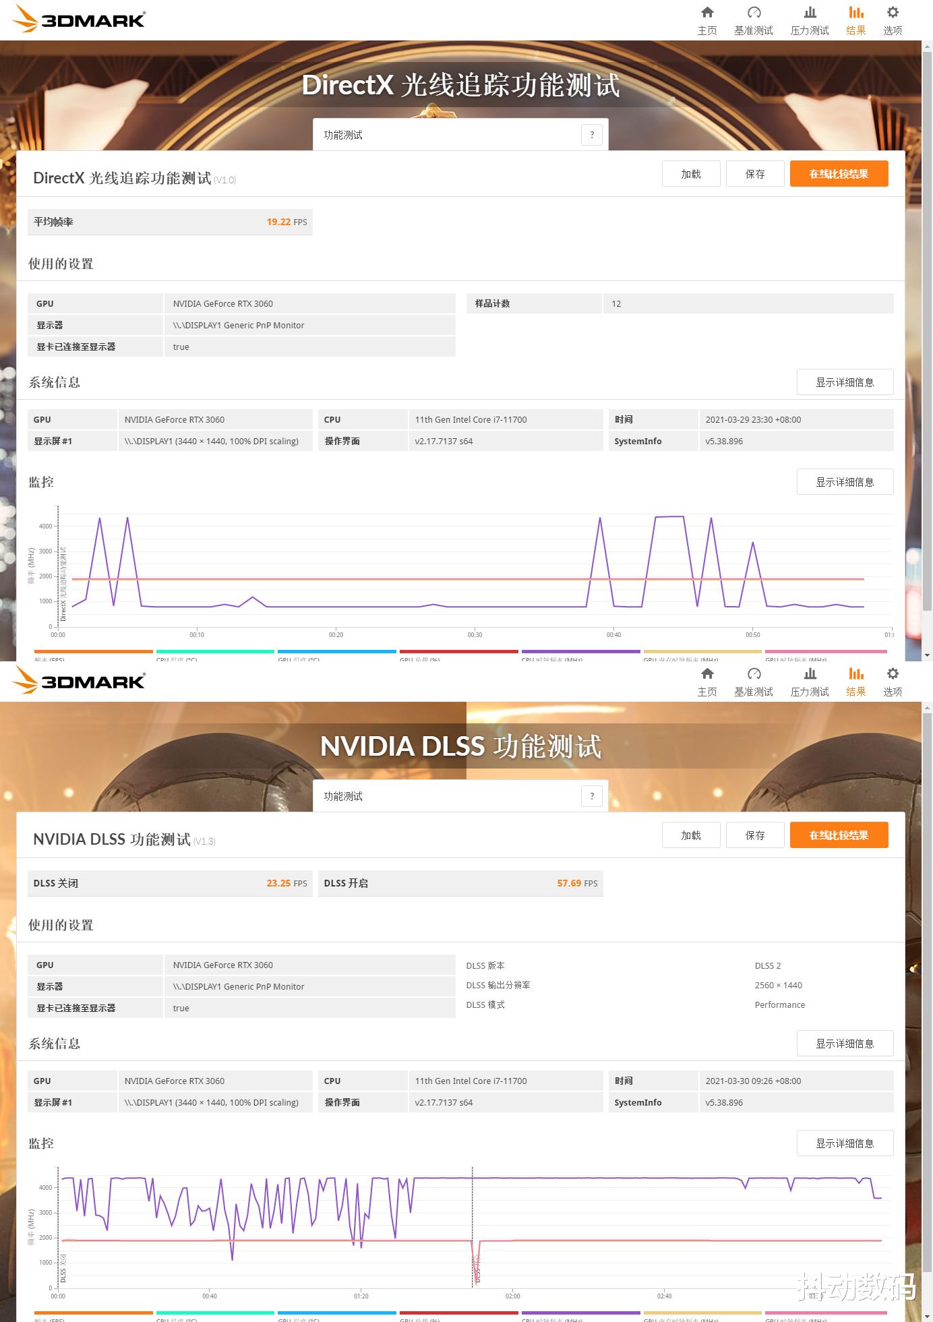This screenshot has height=1322, width=933.
Task: Click SystemInfo v5.38.896 in DLSS window
Action: click(724, 1102)
